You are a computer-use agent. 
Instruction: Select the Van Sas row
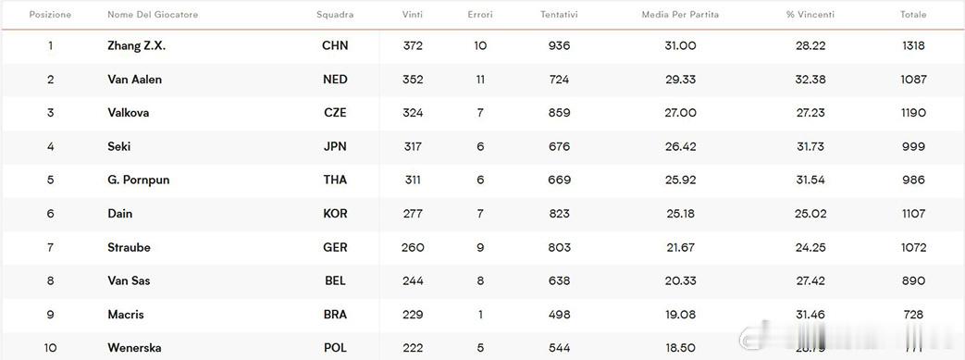point(483,280)
